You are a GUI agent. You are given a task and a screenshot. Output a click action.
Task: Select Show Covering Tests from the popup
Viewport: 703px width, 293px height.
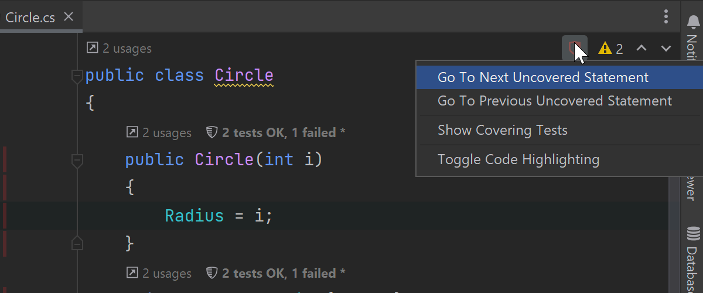pyautogui.click(x=502, y=130)
